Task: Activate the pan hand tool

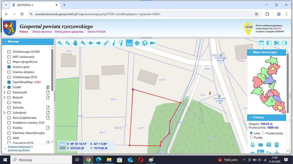Action: click(x=75, y=43)
